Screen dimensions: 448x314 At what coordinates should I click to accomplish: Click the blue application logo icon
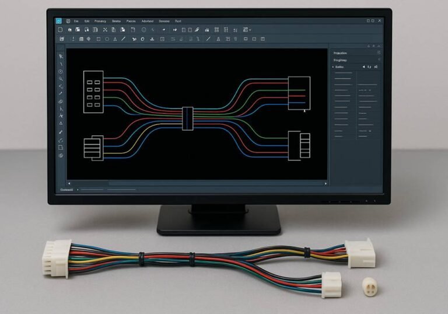coord(58,21)
